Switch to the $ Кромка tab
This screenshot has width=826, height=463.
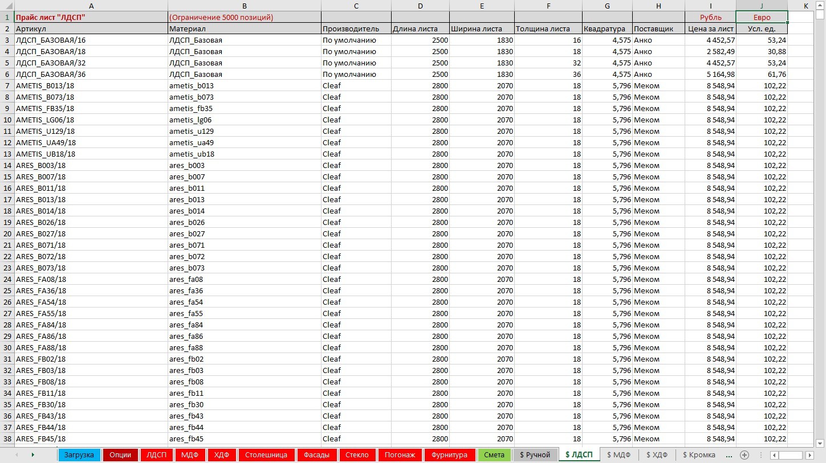coord(698,455)
